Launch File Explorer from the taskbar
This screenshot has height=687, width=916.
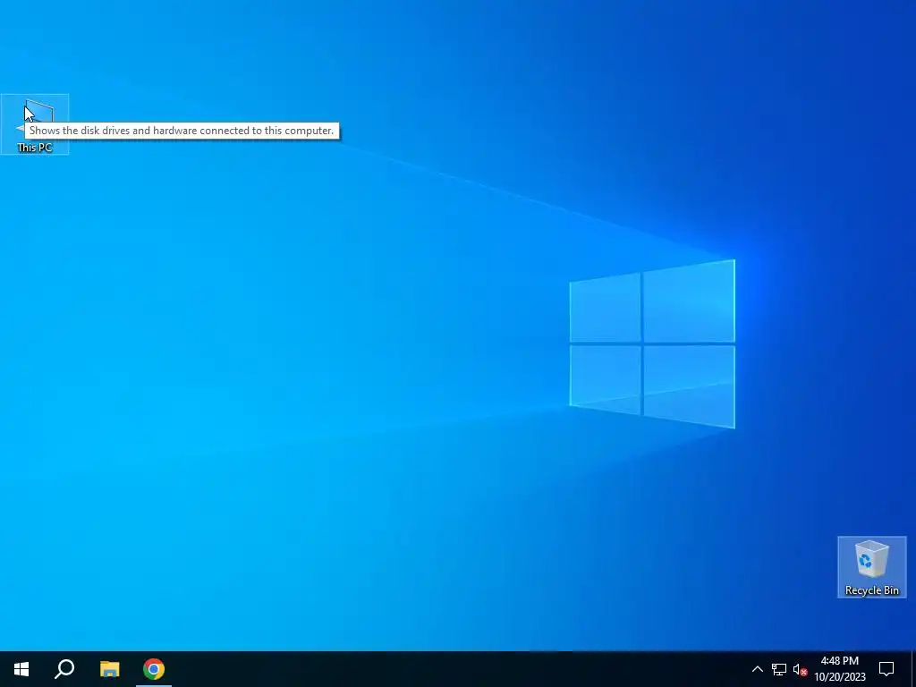[x=109, y=669]
